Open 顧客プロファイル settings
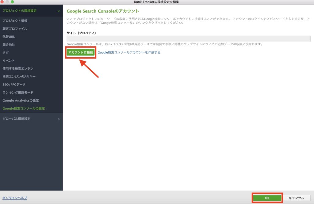This screenshot has width=314, height=204. pyautogui.click(x=15, y=28)
